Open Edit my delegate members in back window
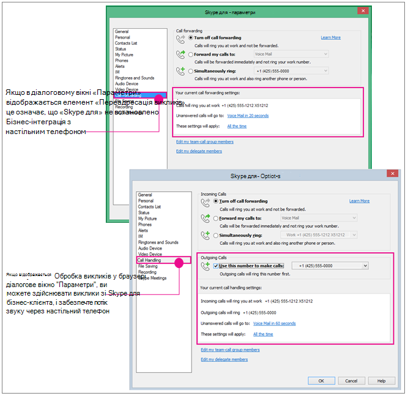Viewport: 408px width, 396px height. pyautogui.click(x=199, y=151)
